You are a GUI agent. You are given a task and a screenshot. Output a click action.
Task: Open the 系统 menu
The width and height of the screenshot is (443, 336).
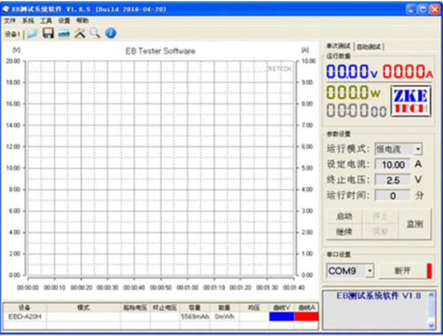coord(28,21)
